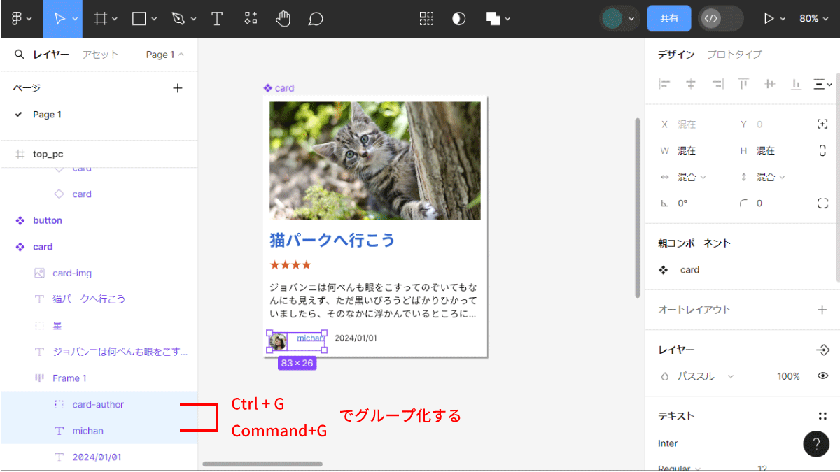Screen dimensions: 840x472
Task: Open the Resources panel
Action: (x=251, y=19)
